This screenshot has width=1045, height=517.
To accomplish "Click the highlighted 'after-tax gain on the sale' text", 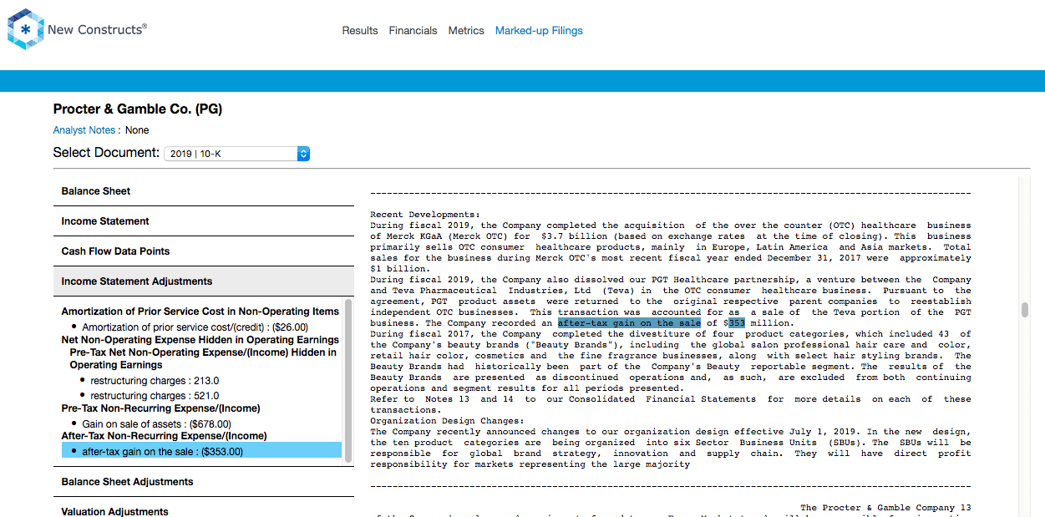I will [629, 323].
